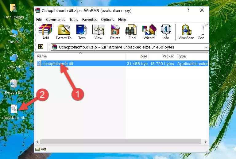Screen dimensions: 236x159
Task: Sort list by Size column
Action: [137, 56]
